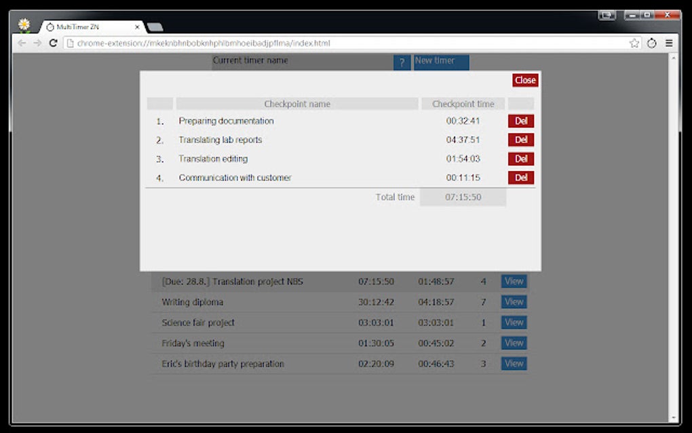Click the 30:12:42 total for Writing diploma
692x433 pixels.
[376, 302]
